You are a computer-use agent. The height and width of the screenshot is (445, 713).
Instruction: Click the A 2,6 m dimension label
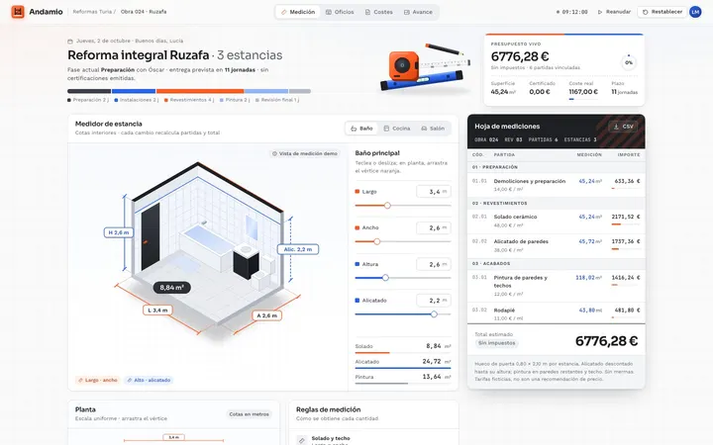tap(267, 315)
